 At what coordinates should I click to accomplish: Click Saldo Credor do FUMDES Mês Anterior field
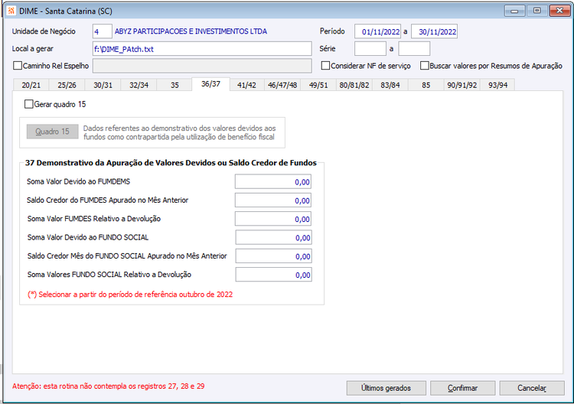[273, 200]
